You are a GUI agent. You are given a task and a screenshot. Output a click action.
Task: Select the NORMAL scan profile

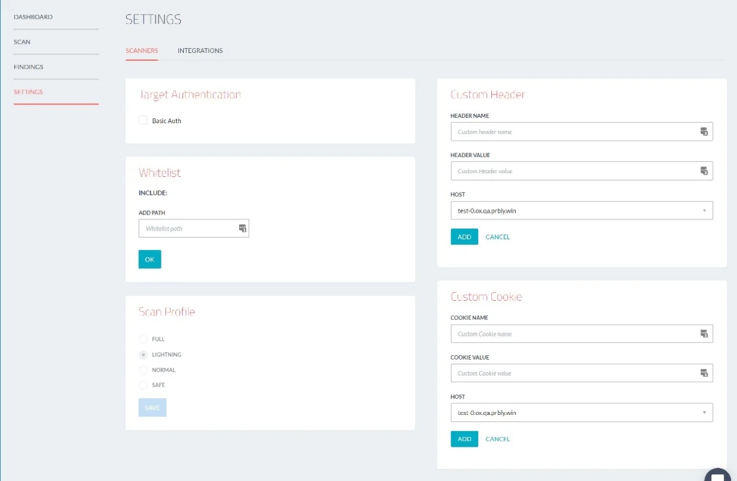click(x=143, y=370)
